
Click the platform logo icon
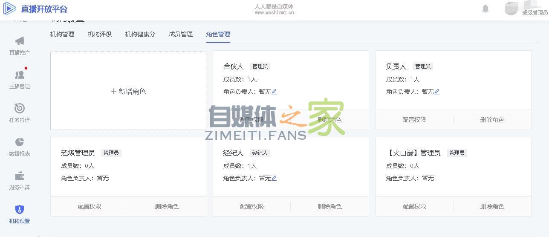pyautogui.click(x=9, y=9)
